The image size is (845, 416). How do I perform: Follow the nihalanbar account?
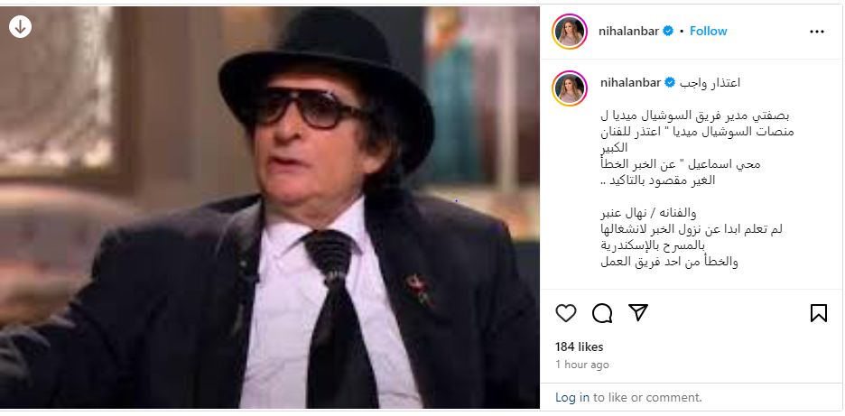708,32
